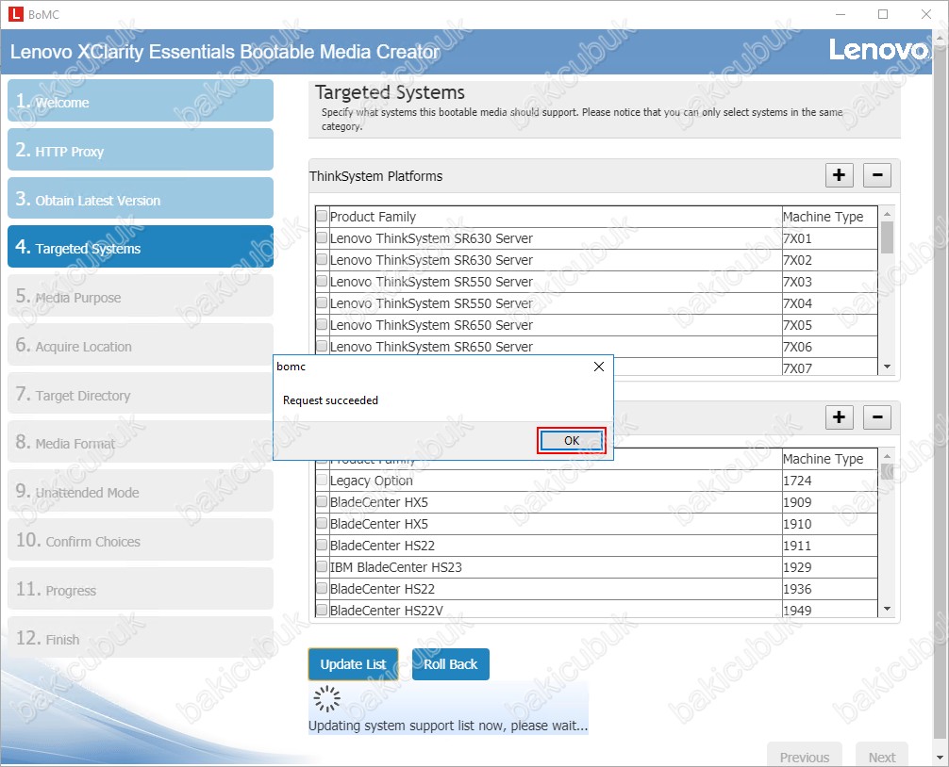Check SR550 Server 7X03 checkbox

322,281
